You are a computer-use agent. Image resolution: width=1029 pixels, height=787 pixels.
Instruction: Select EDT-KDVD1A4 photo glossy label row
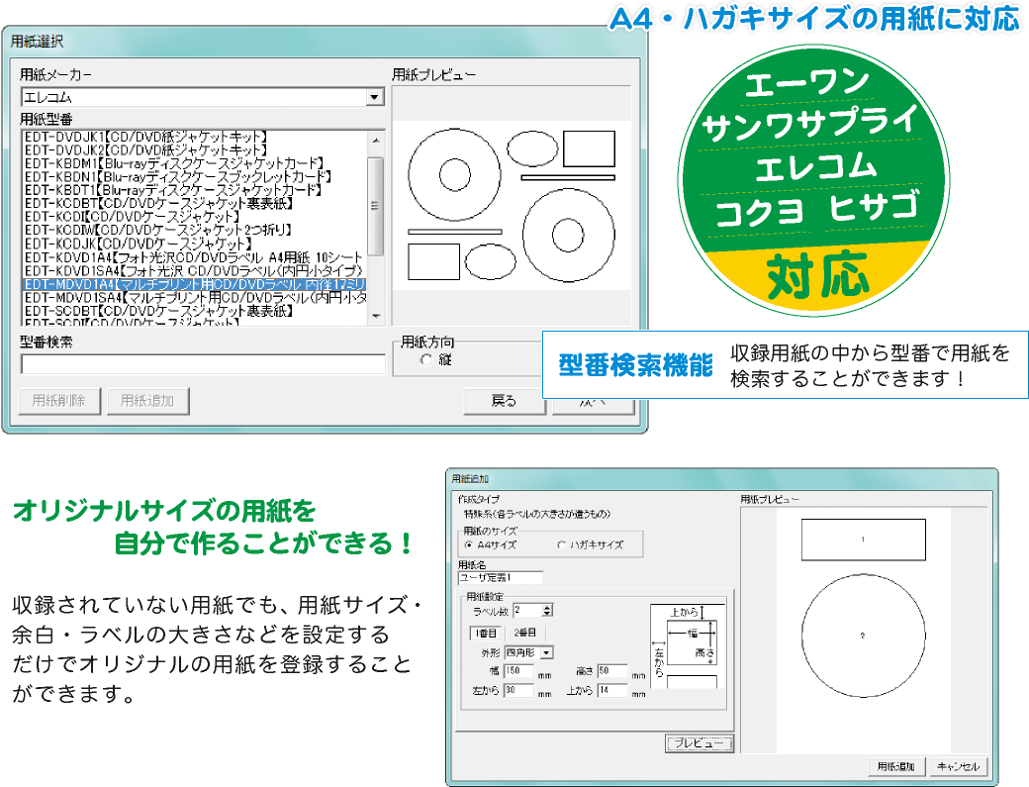tap(195, 257)
